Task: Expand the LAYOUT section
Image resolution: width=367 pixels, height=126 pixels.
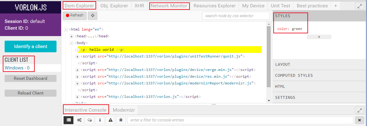Action: [320, 65]
